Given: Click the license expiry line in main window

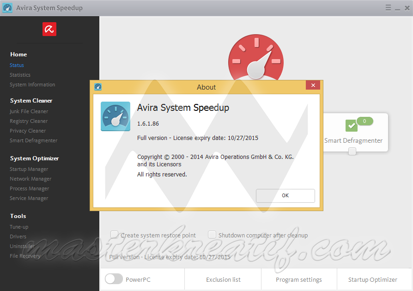Looking at the screenshot, I should pos(170,257).
